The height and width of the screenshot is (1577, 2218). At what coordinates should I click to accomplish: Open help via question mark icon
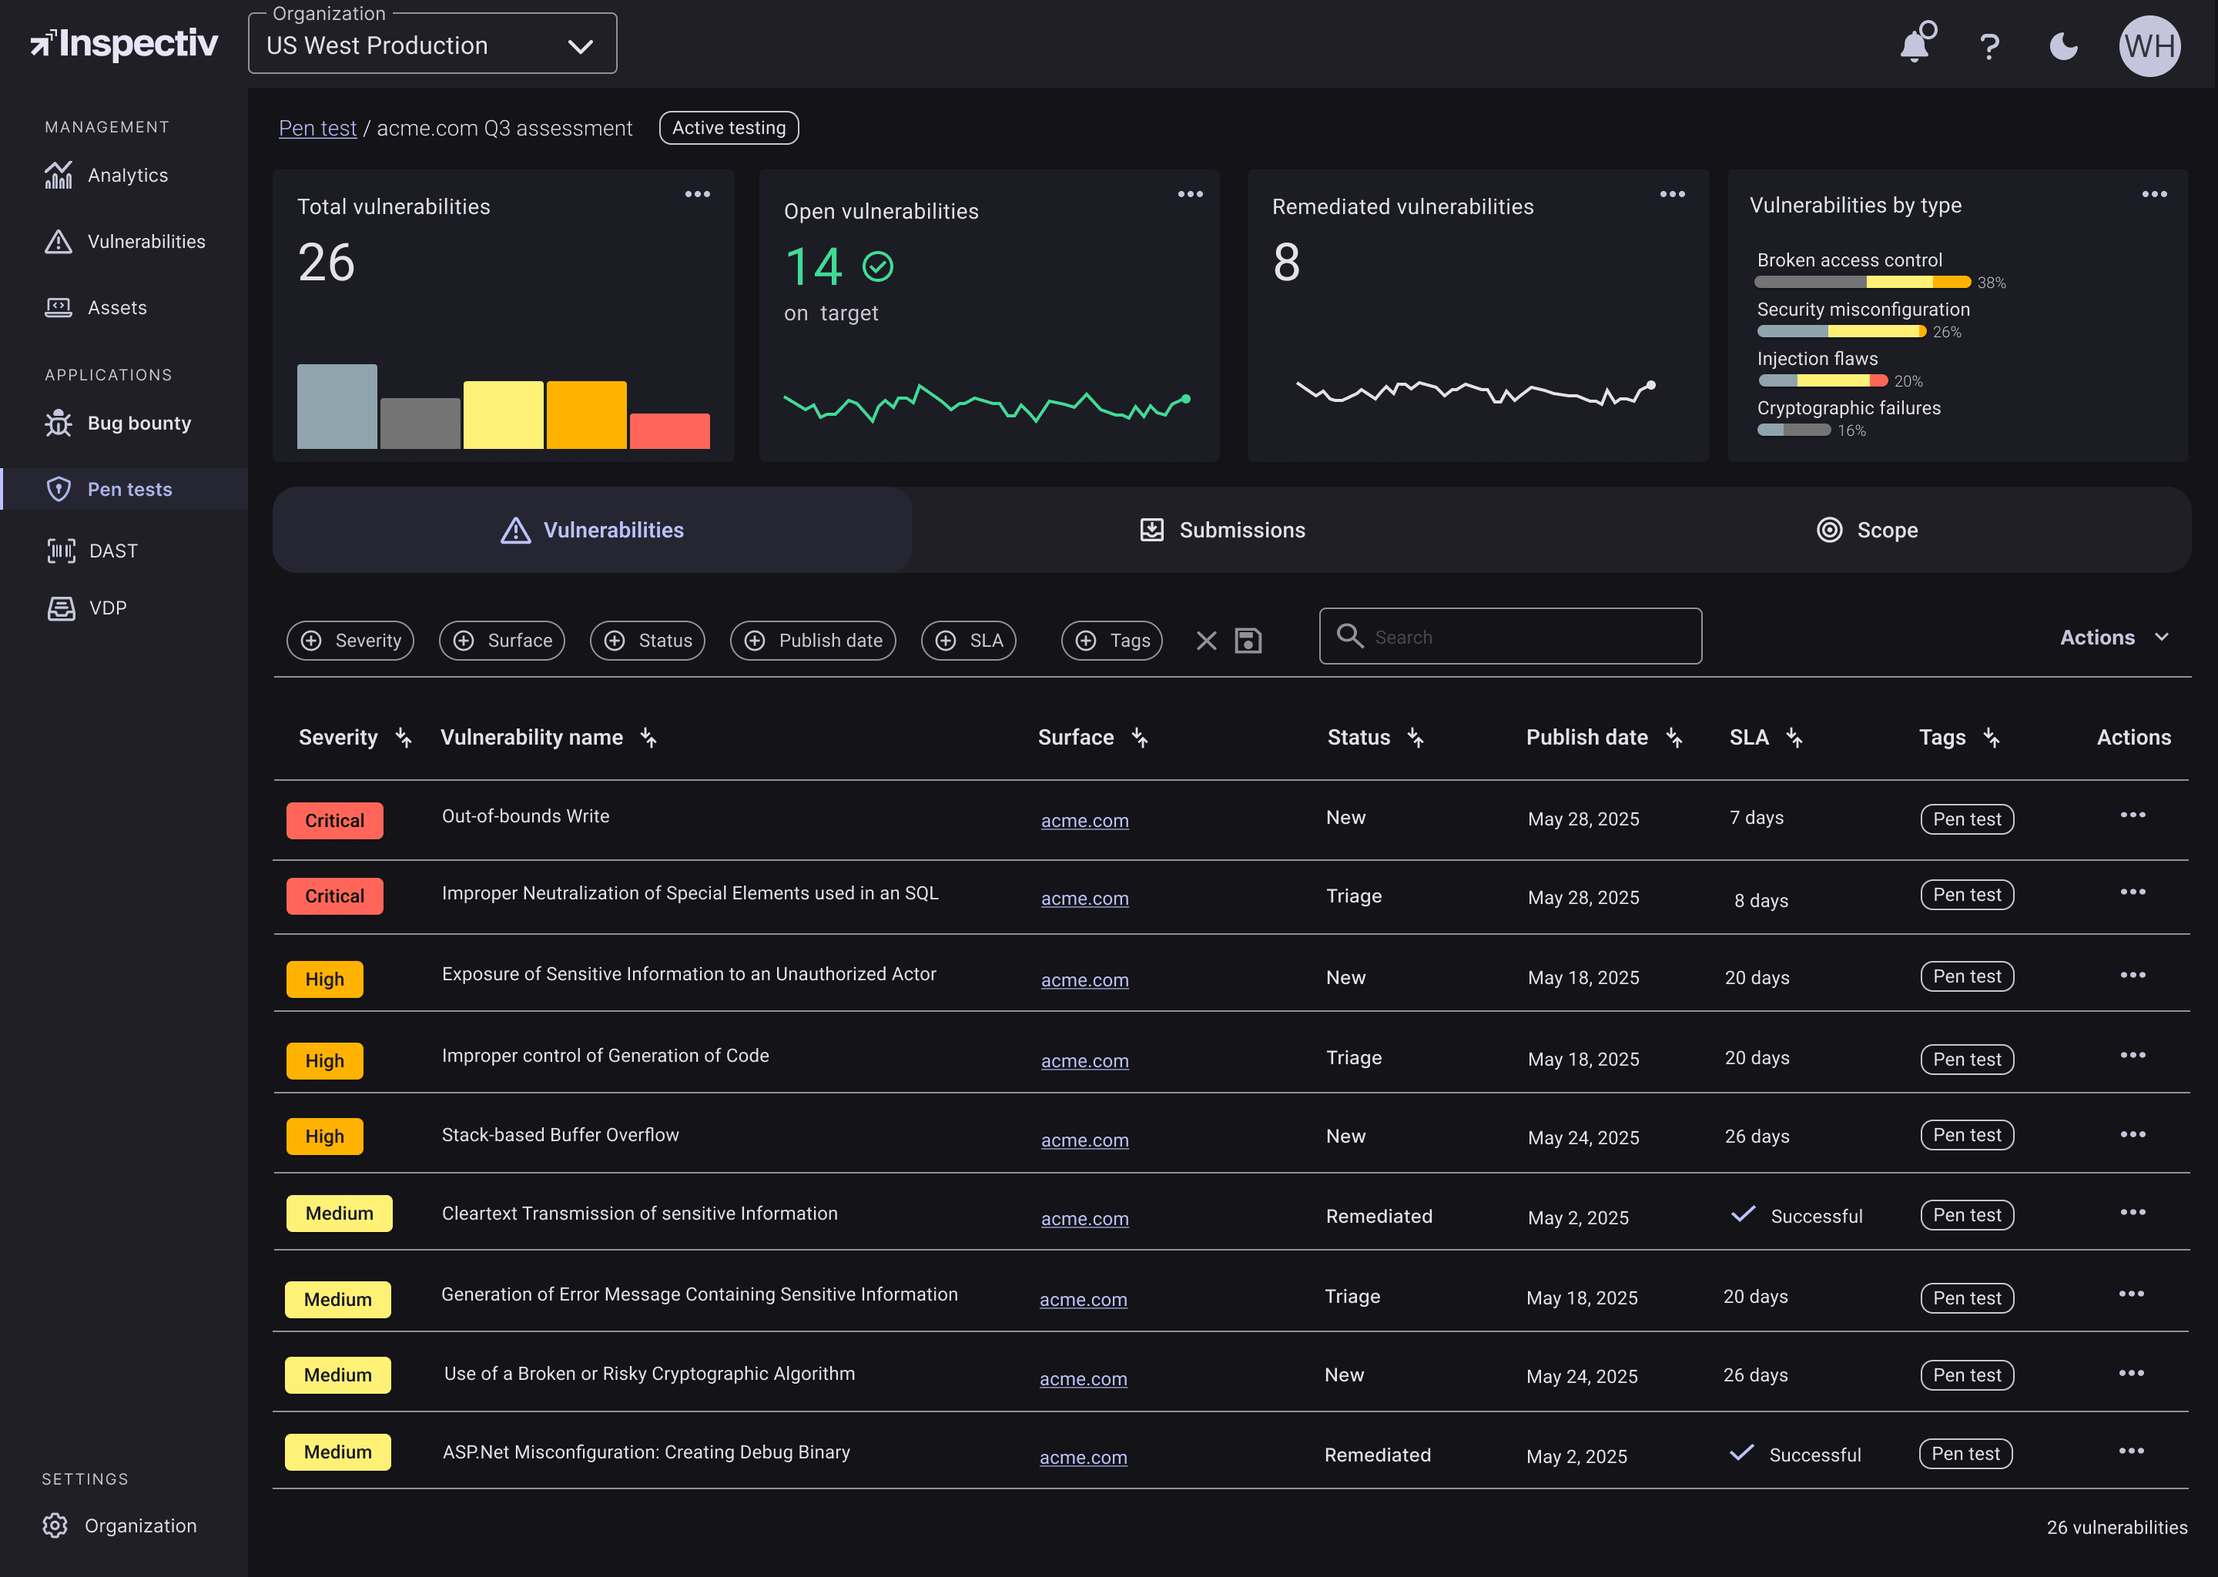tap(1988, 45)
